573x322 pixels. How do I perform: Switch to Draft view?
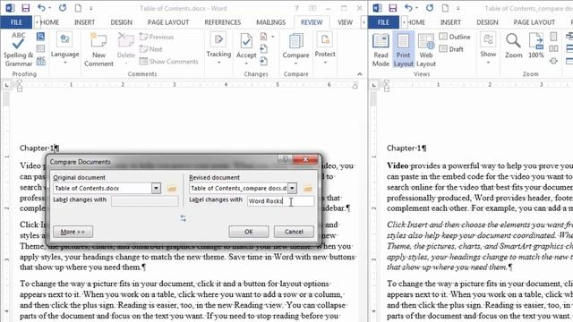tap(451, 49)
